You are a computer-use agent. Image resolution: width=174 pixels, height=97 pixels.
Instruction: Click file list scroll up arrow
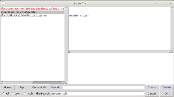(x=172, y=8)
